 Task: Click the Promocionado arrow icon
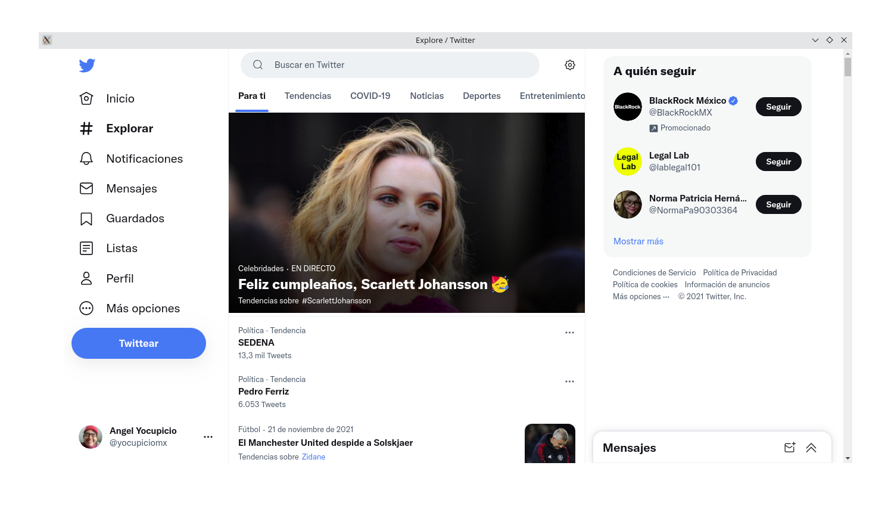tap(653, 128)
